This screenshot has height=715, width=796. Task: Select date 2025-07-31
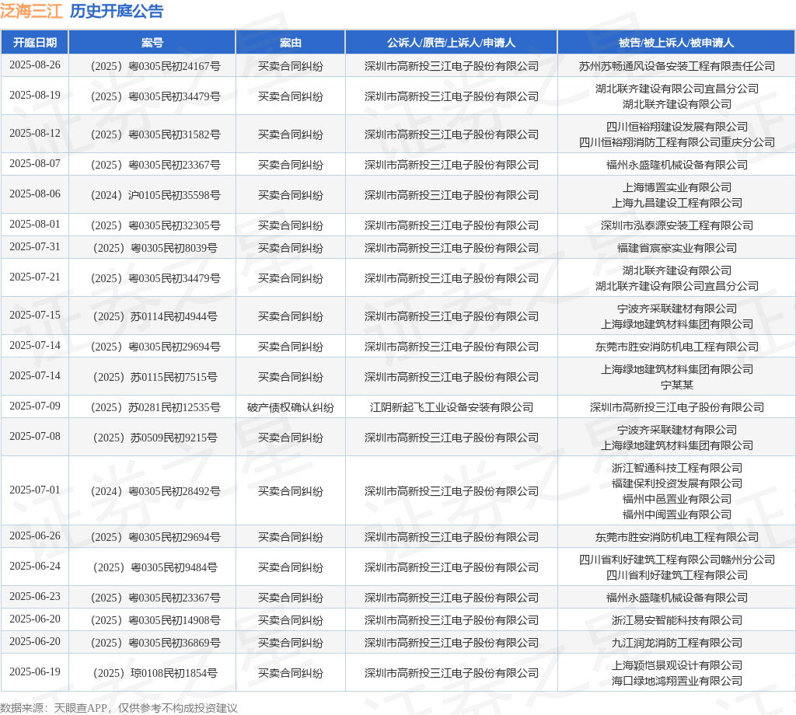34,247
